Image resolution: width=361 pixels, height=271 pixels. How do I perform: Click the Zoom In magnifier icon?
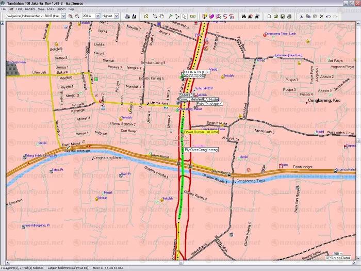click(71, 16)
